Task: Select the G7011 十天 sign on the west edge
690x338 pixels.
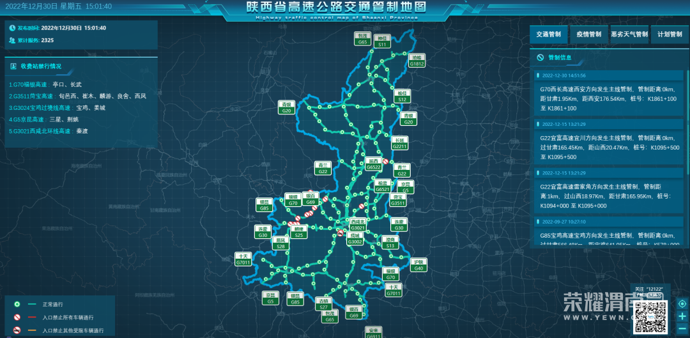Action: click(243, 259)
